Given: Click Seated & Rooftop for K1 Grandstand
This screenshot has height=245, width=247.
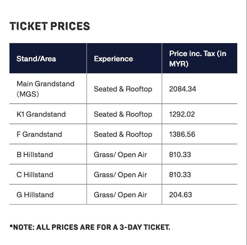Looking at the screenshot, I should pos(123,114).
